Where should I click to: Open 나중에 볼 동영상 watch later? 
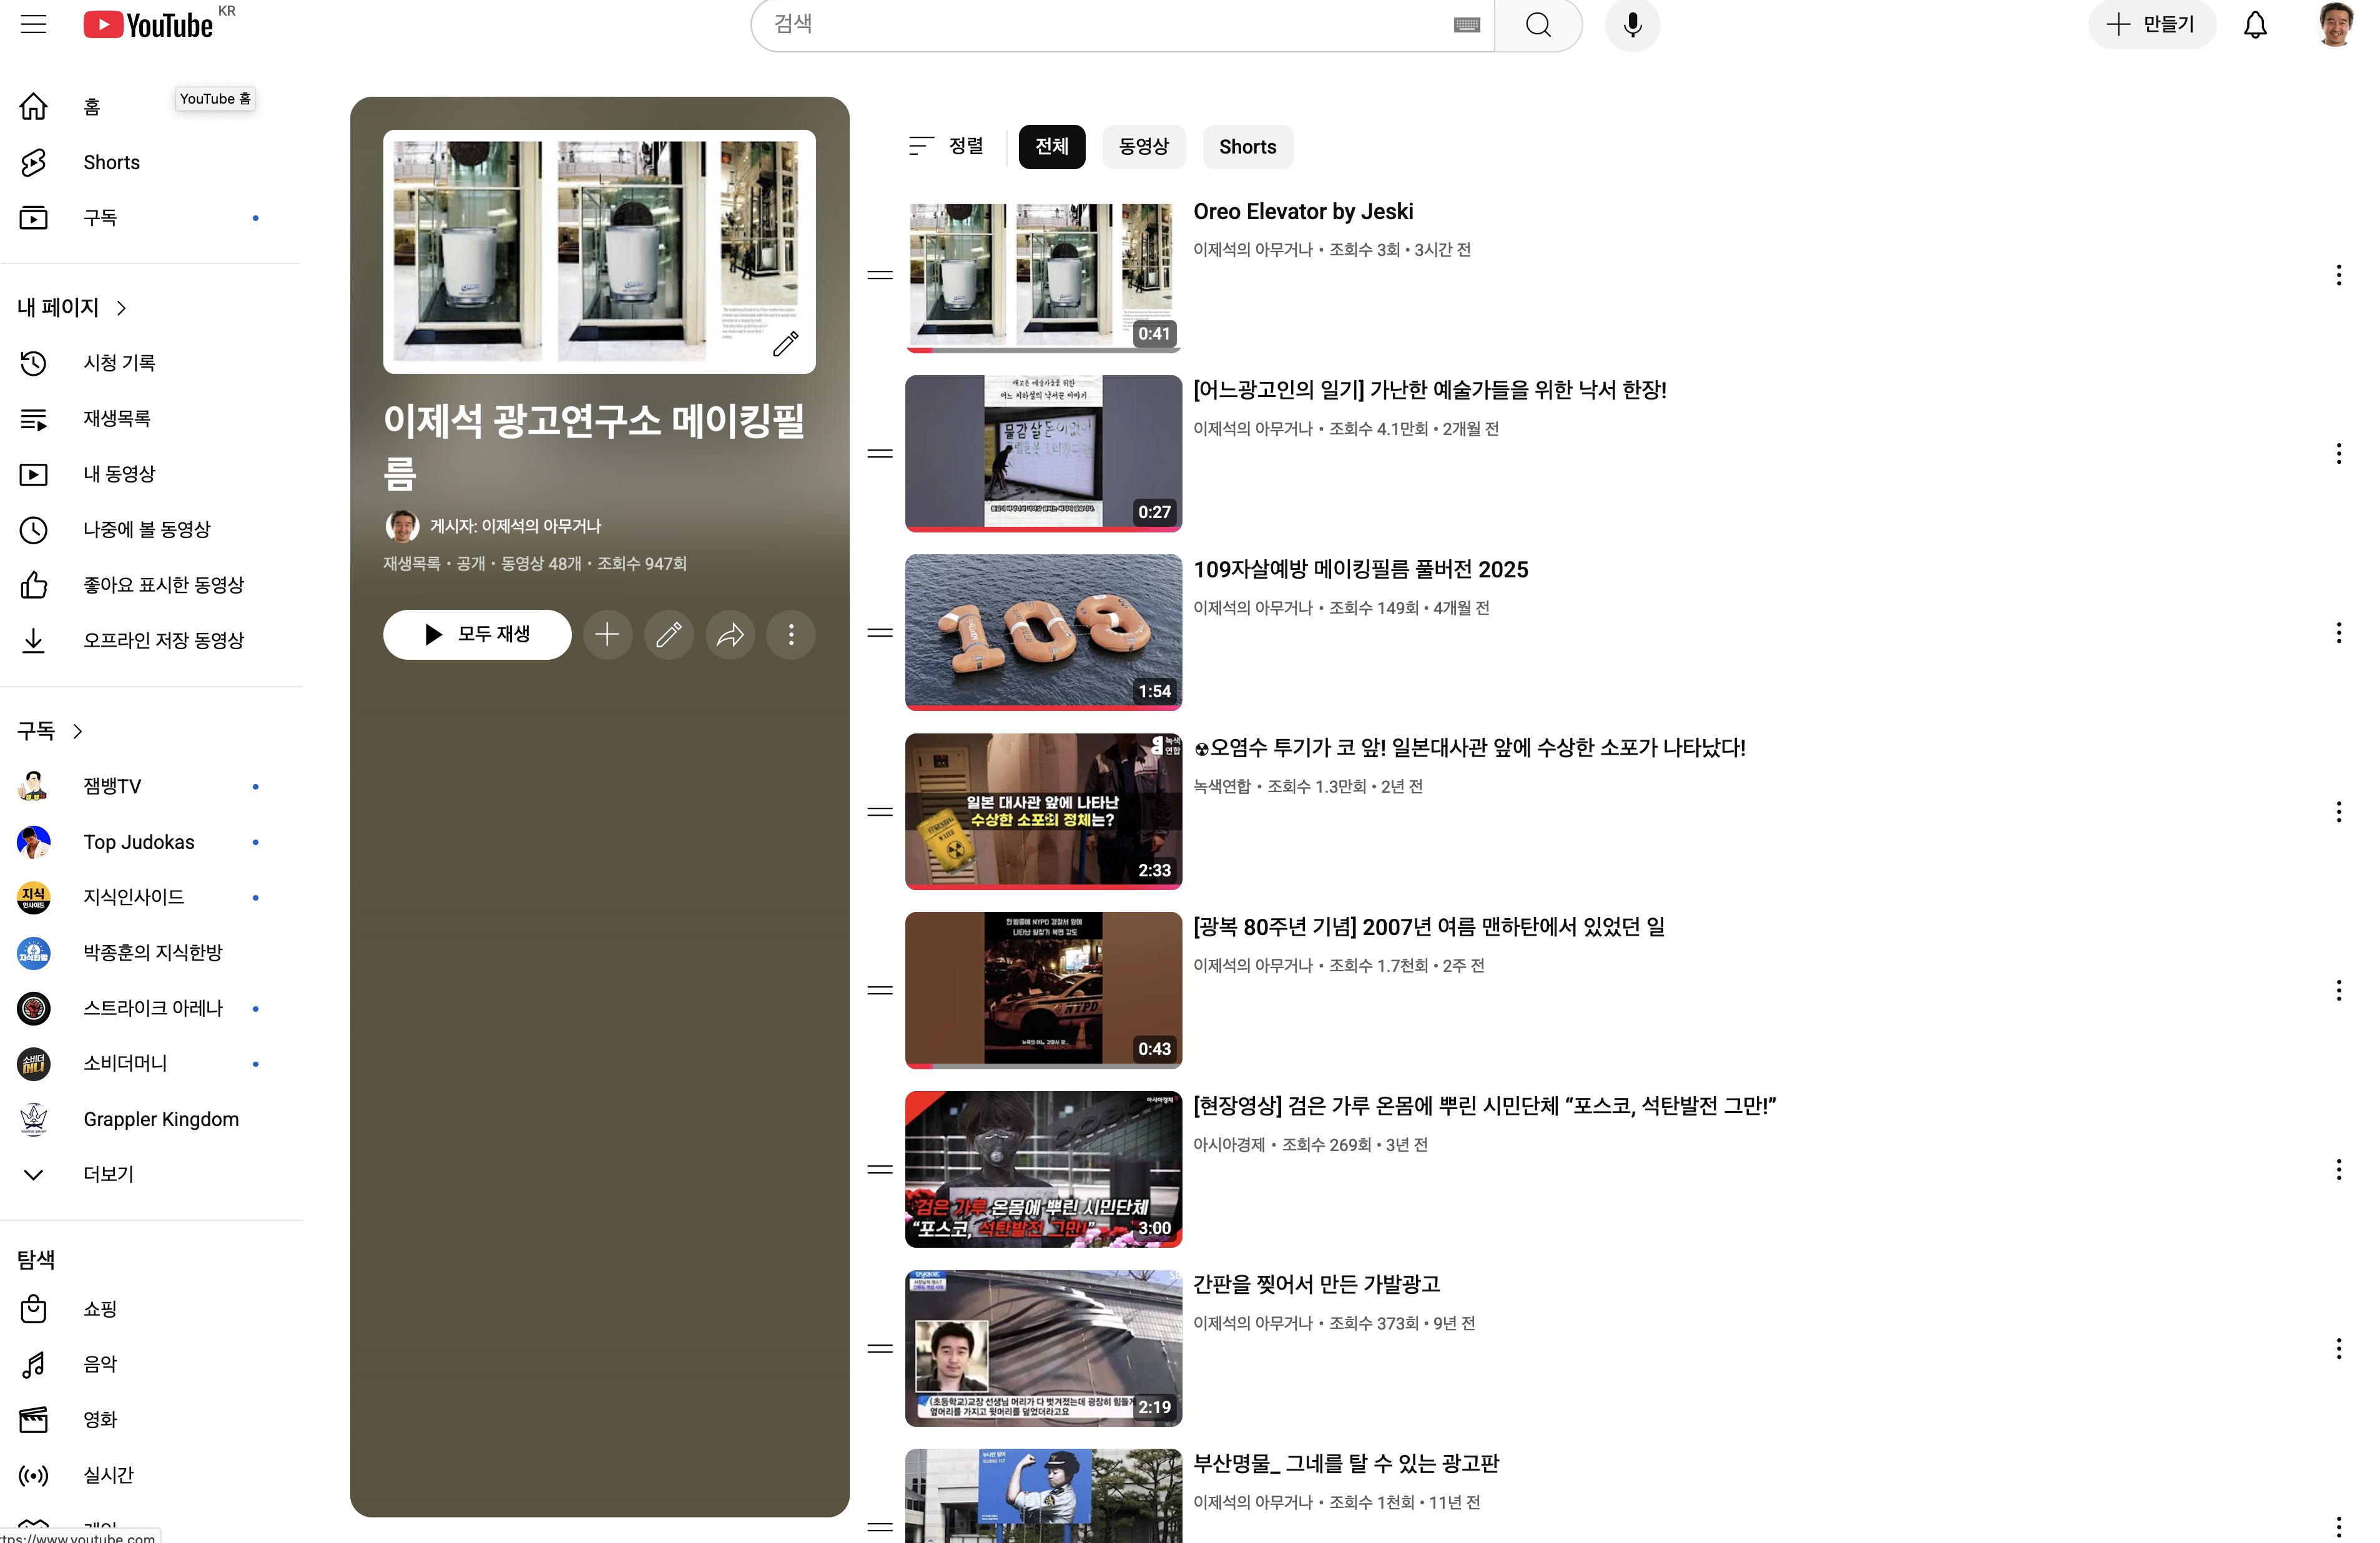(x=150, y=529)
